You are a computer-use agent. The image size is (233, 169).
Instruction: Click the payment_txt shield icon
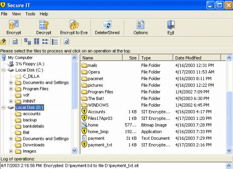click(x=84, y=144)
